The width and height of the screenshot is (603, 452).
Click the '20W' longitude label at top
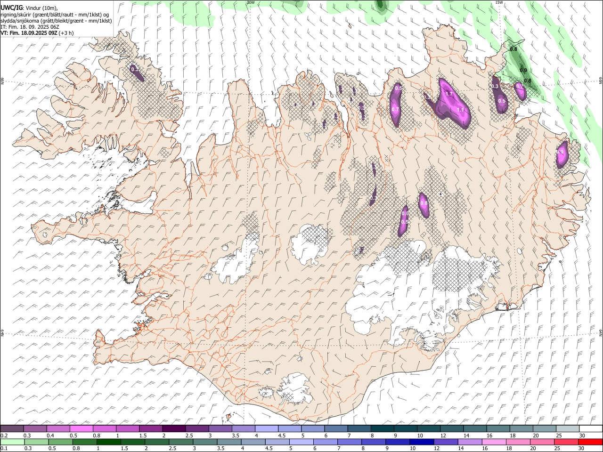pos(251,2)
